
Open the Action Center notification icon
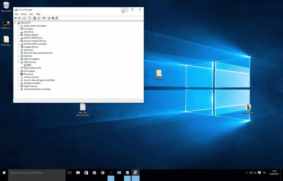click(259, 173)
